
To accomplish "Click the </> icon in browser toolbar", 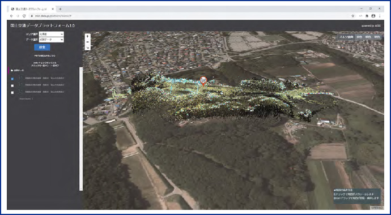I will (x=360, y=16).
